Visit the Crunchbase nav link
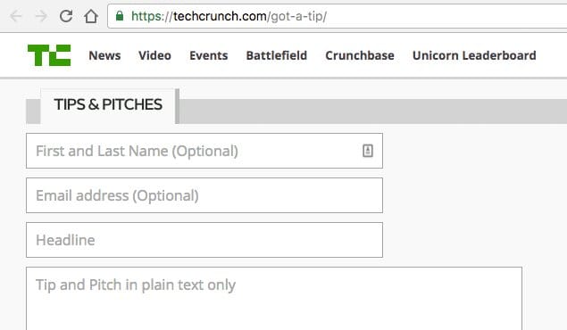 pos(360,55)
